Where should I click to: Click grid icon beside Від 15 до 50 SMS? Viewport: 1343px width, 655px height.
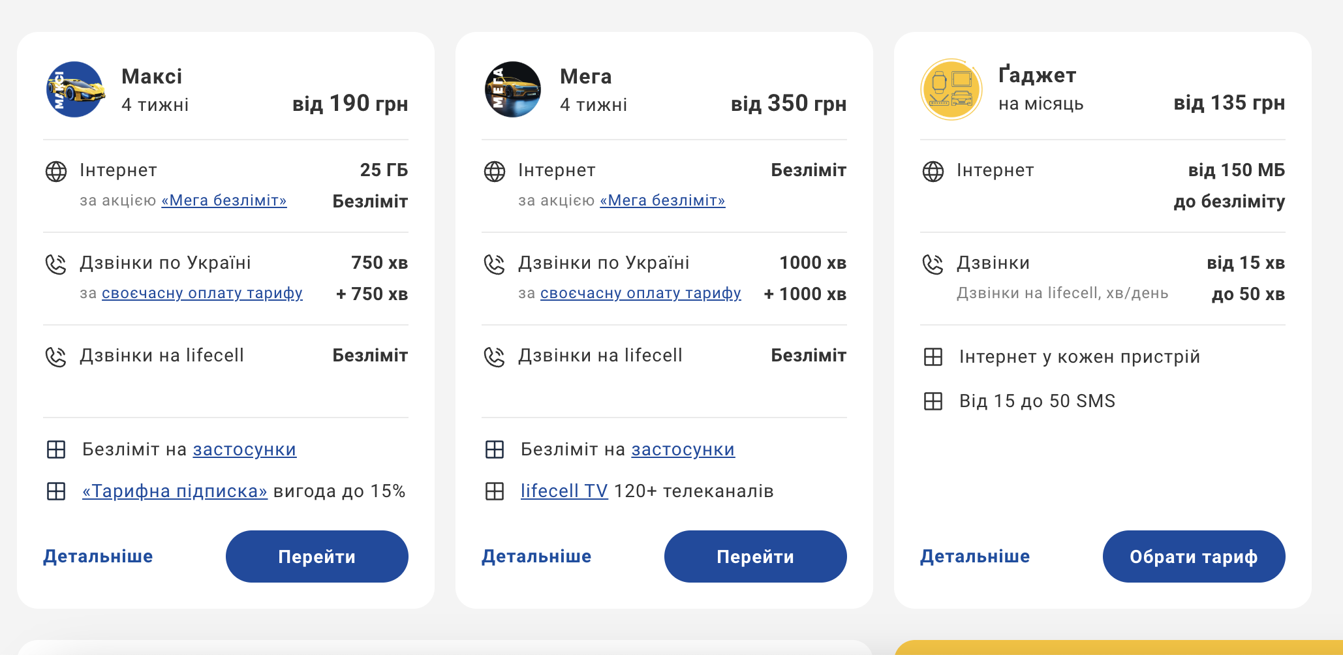[933, 401]
